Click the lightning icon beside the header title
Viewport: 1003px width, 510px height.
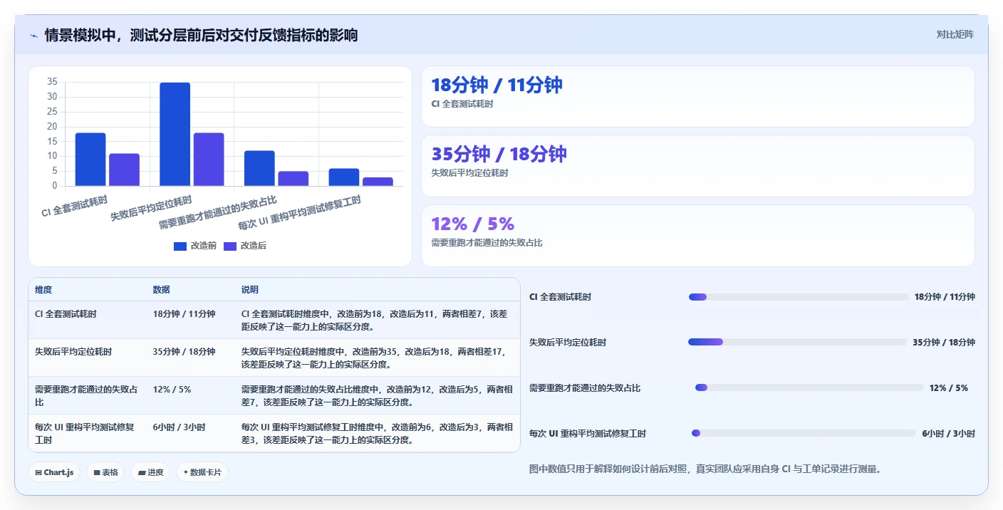click(34, 36)
